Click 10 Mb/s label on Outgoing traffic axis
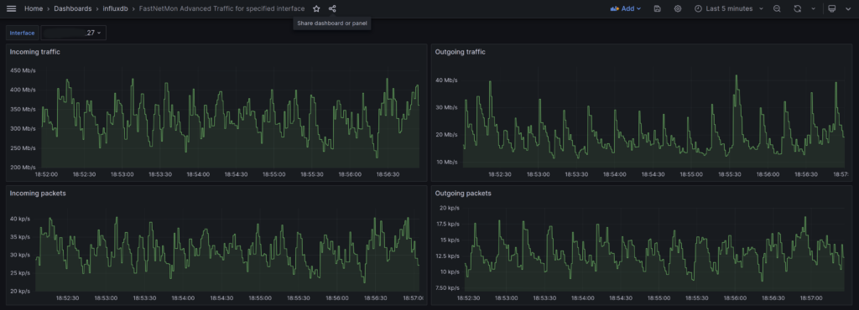This screenshot has height=310, width=859. [446, 162]
